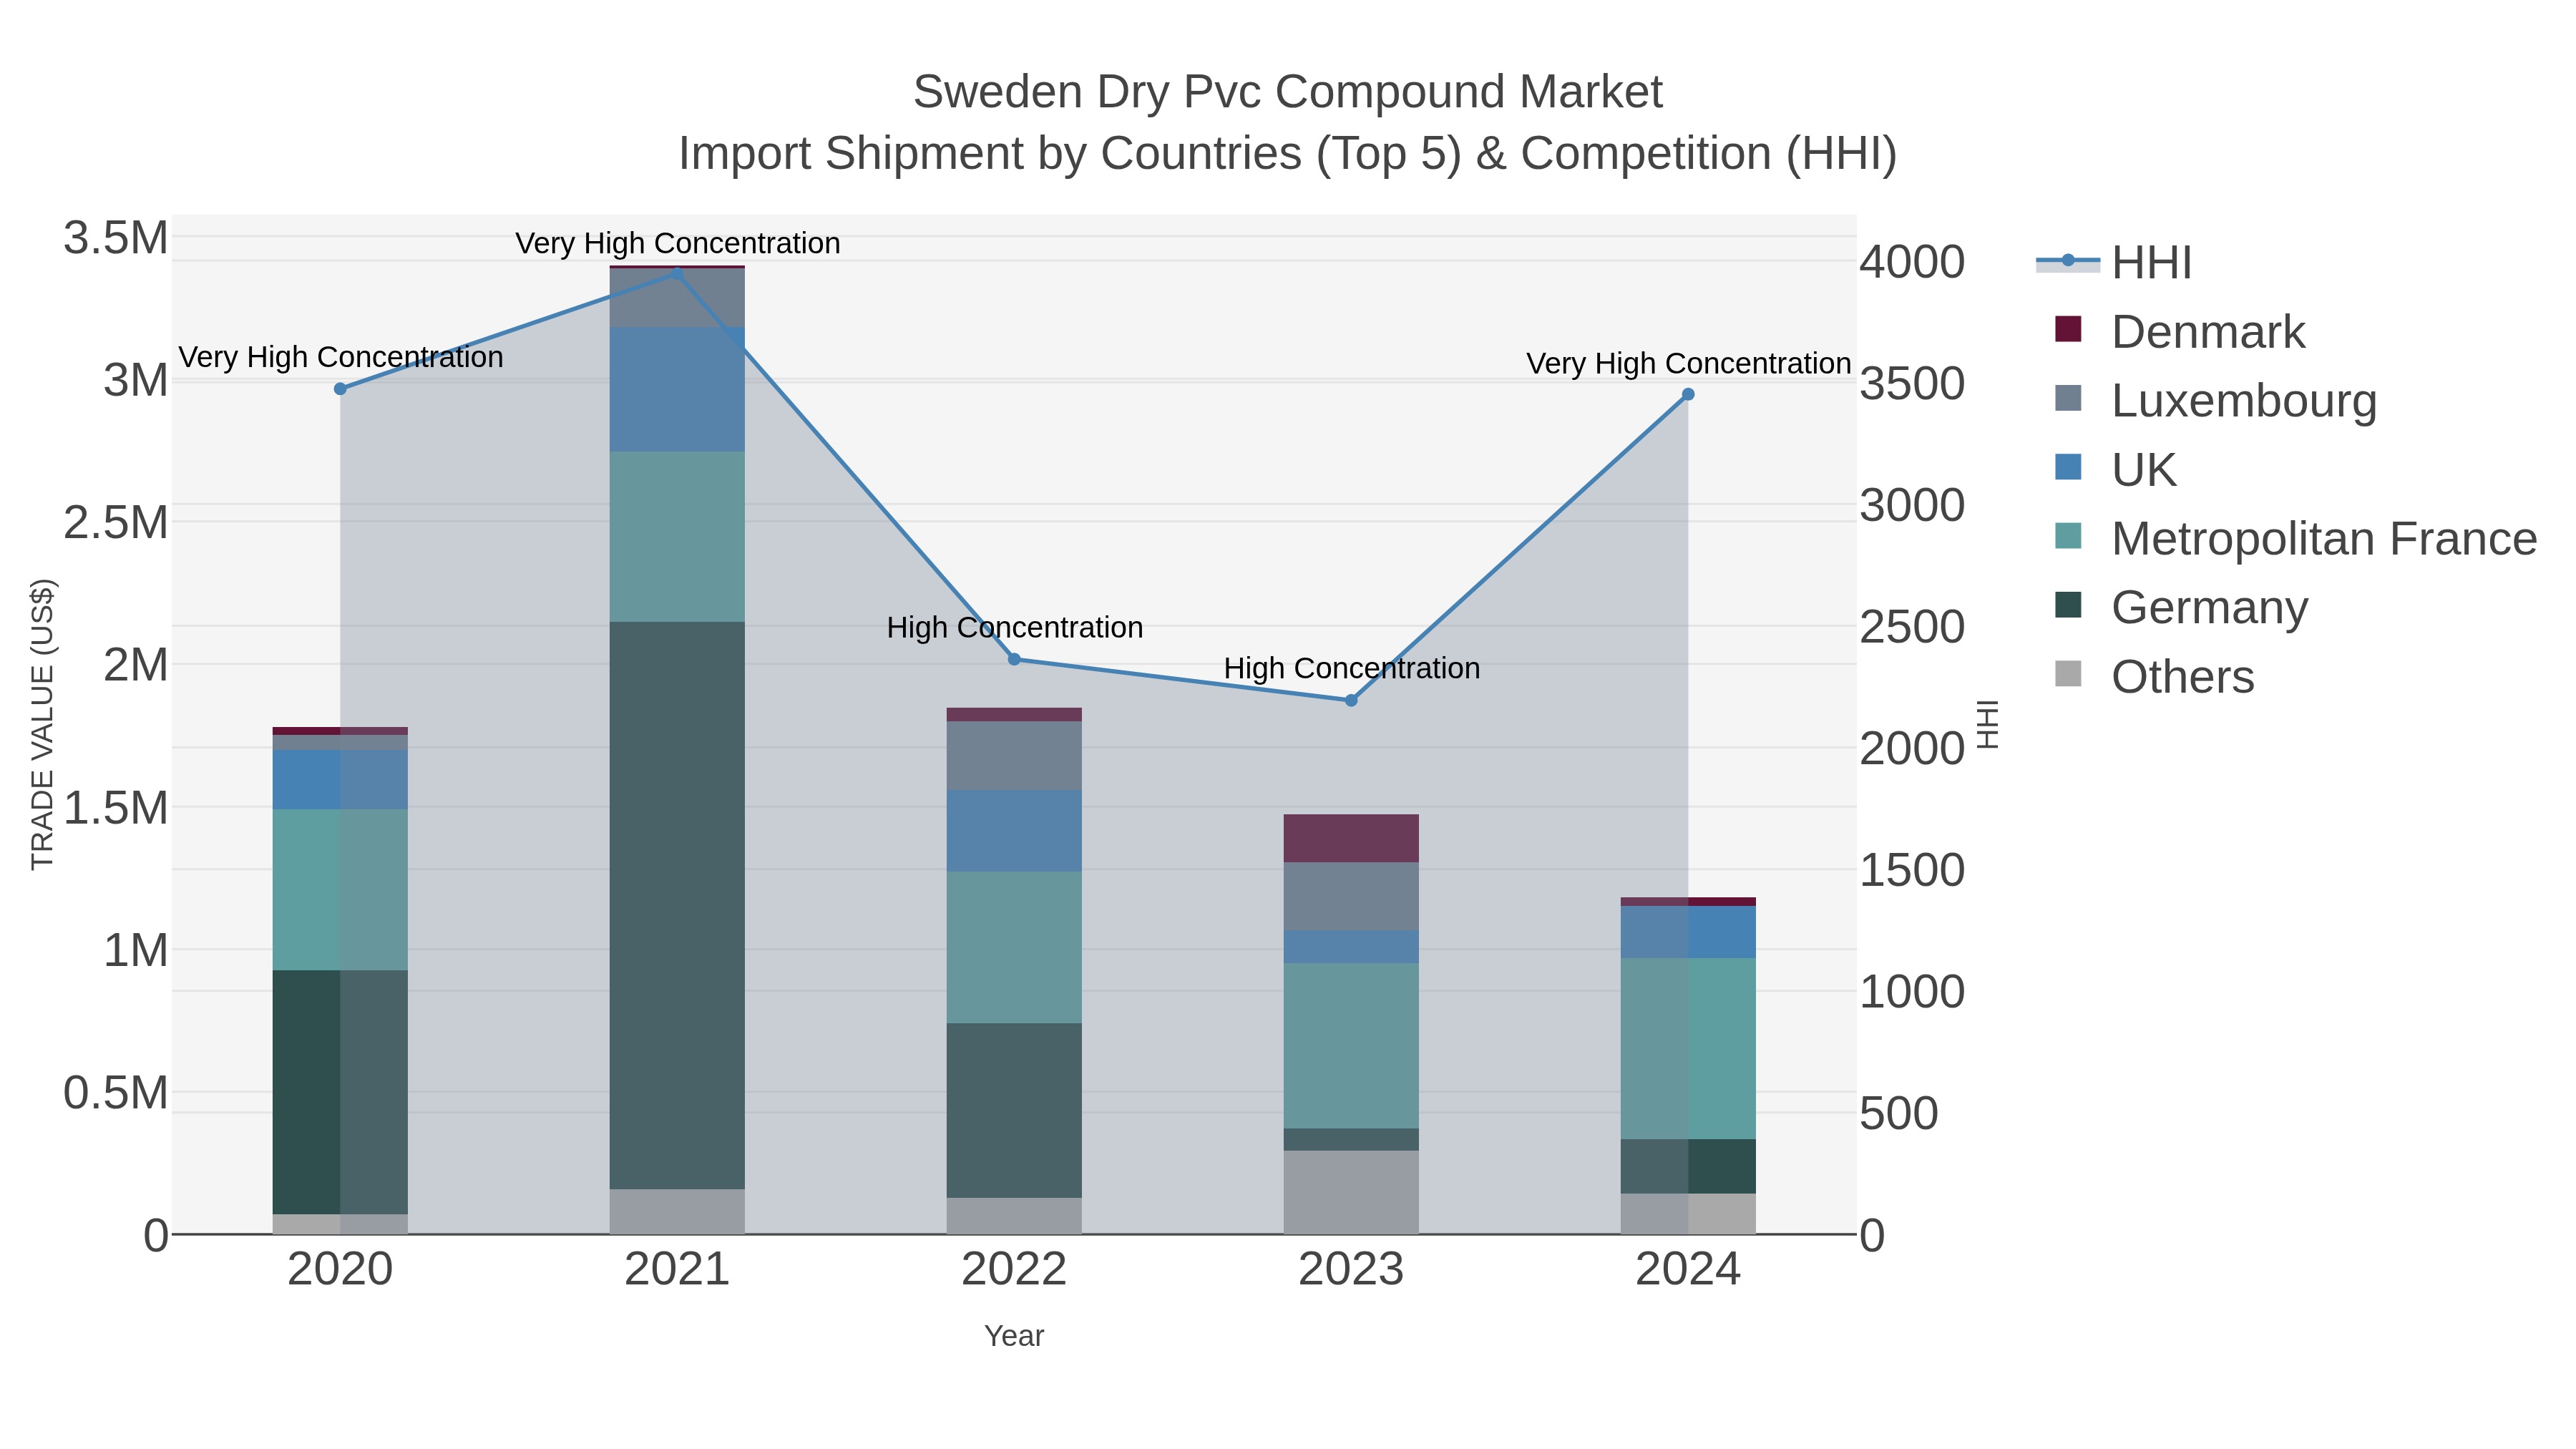2576x1449 pixels.
Task: Click the Luxembourg segment of 2022 bar
Action: [x=1014, y=756]
